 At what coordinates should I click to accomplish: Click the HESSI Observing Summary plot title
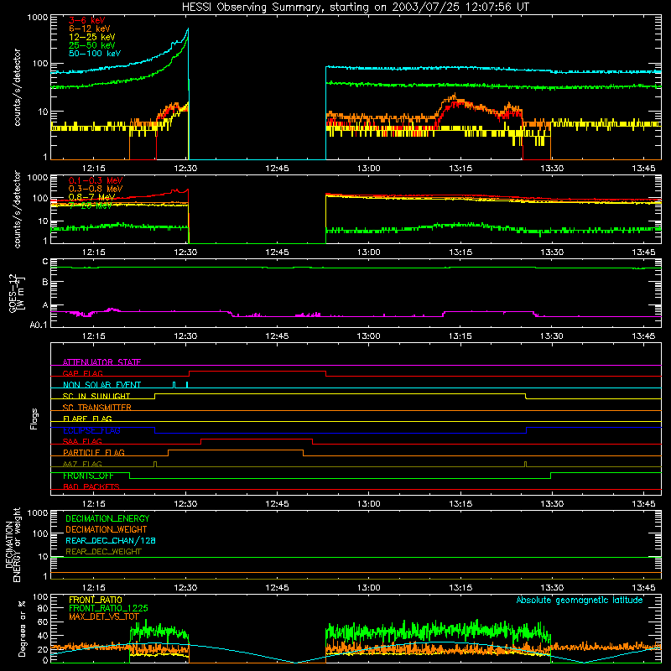coord(355,8)
